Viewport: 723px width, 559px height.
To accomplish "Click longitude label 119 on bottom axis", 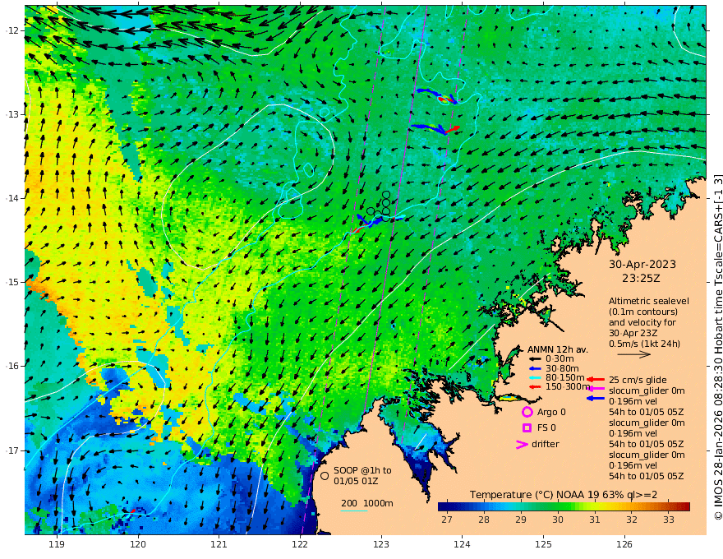I will 57,544.
